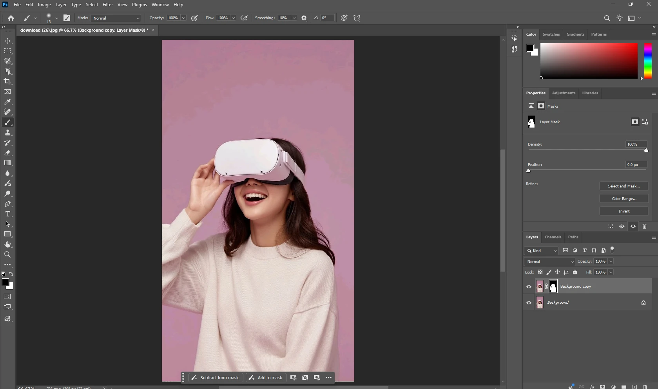Open the layer blend mode dropdown
Viewport: 658px width, 389px height.
tap(549, 261)
